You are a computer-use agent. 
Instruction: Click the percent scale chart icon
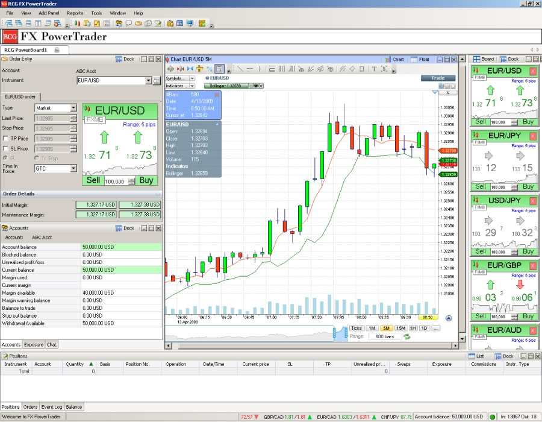point(209,69)
